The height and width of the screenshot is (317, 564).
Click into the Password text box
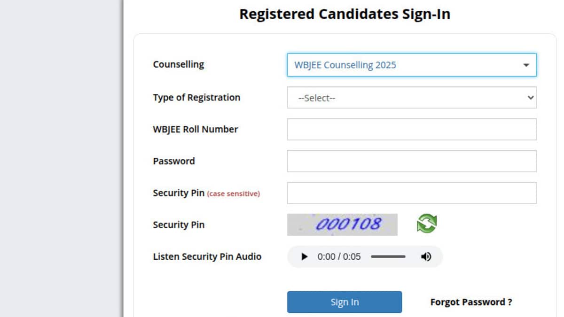411,161
